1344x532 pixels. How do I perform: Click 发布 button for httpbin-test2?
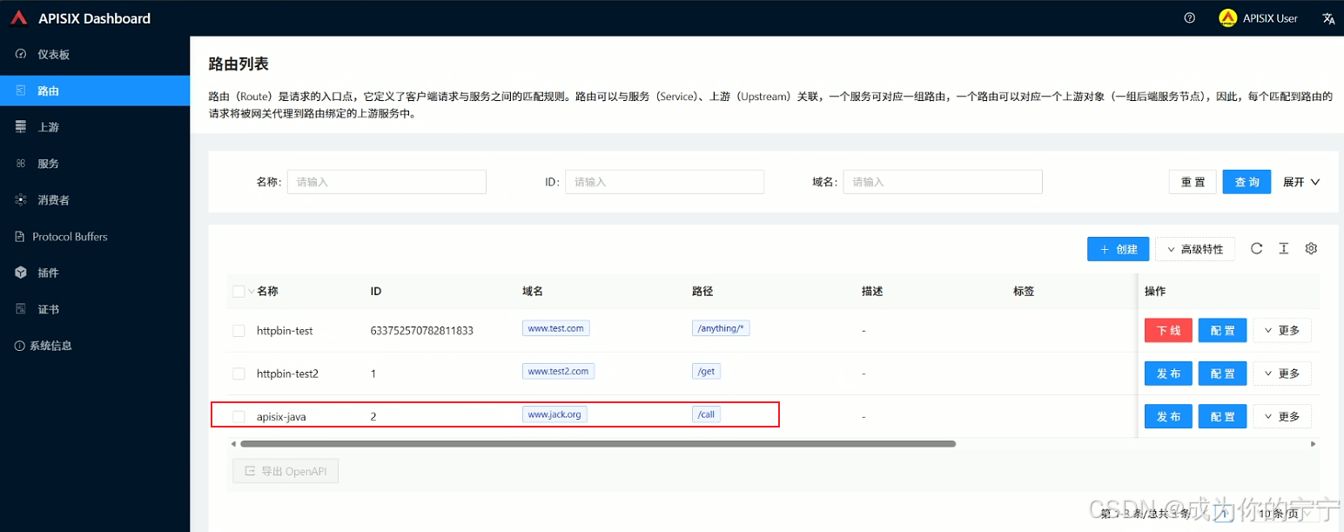click(x=1168, y=374)
